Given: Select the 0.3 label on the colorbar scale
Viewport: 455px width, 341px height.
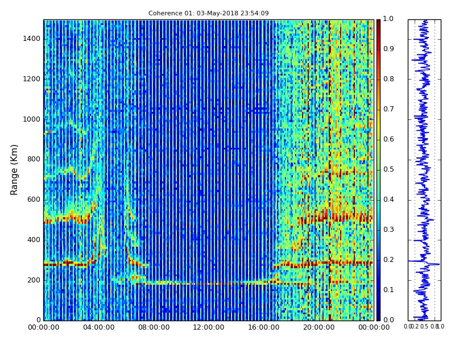Looking at the screenshot, I should click(x=388, y=230).
